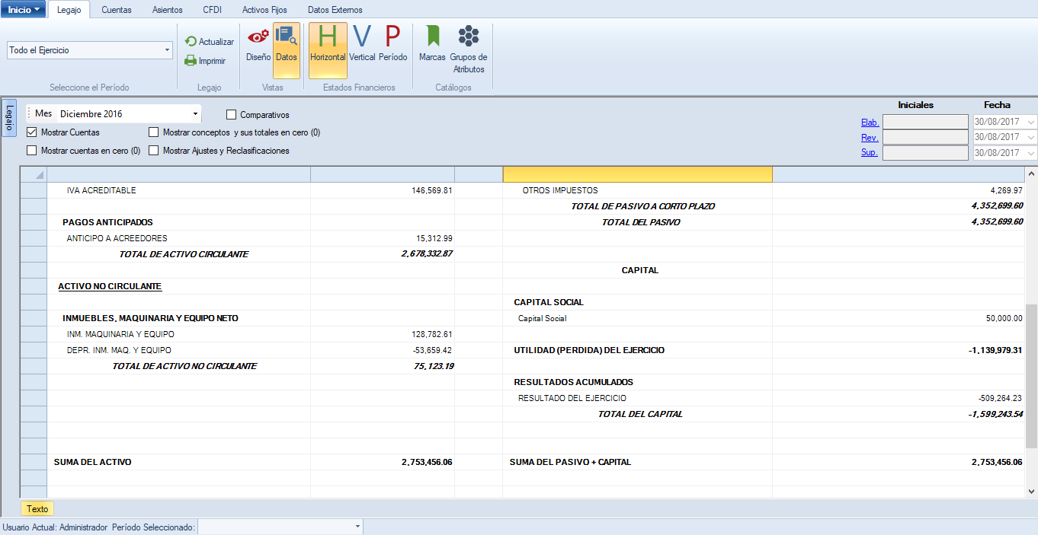Enable the Comparativos checkbox

[232, 115]
